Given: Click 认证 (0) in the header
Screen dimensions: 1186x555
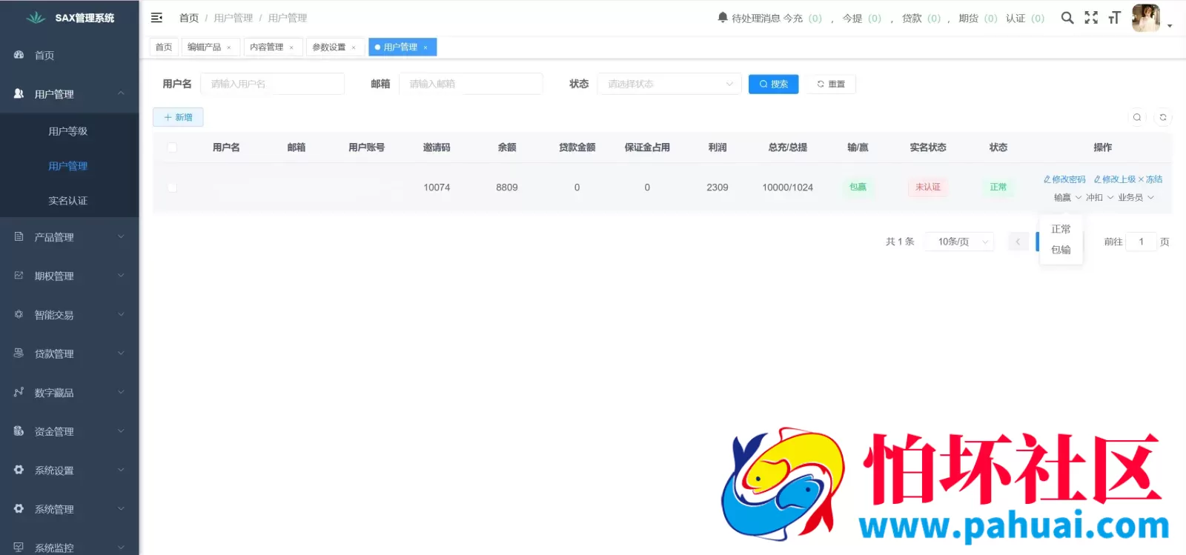Looking at the screenshot, I should click(x=1025, y=18).
